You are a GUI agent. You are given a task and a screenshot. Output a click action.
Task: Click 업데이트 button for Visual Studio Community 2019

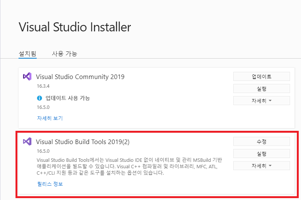coord(261,77)
